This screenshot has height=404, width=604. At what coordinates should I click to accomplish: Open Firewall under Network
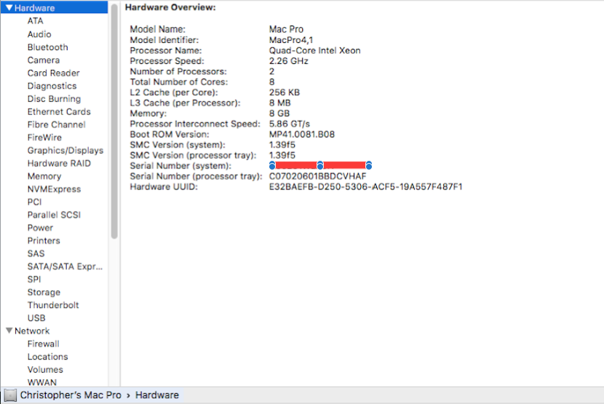pyautogui.click(x=43, y=344)
